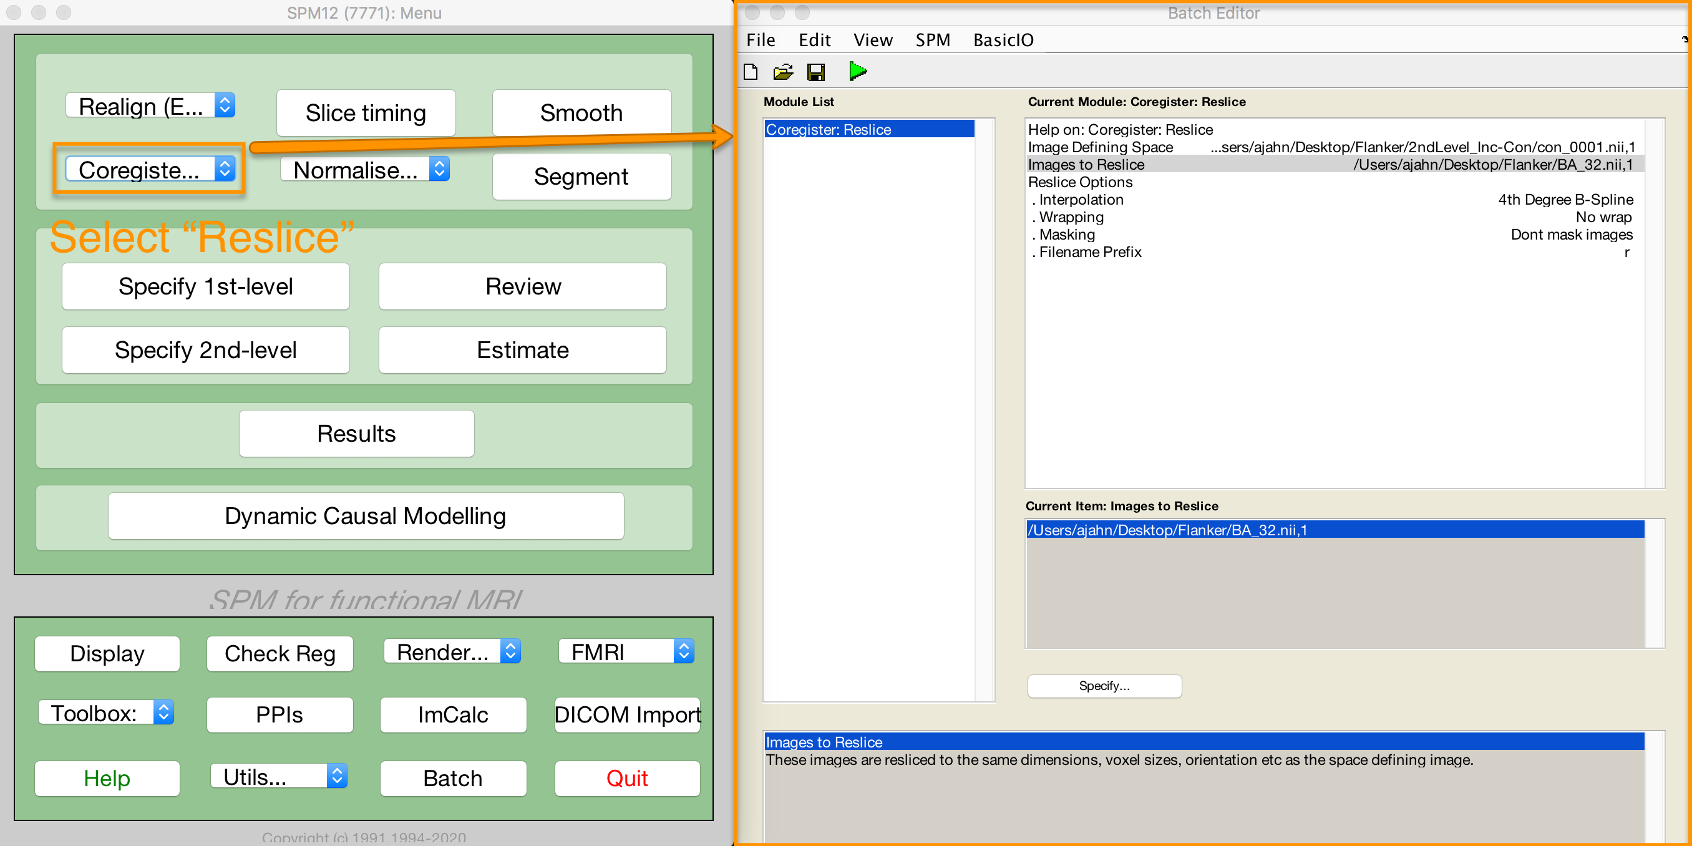Screen dimensions: 1692x846
Task: Open the SPM menu in Batch Editor
Action: (x=933, y=40)
